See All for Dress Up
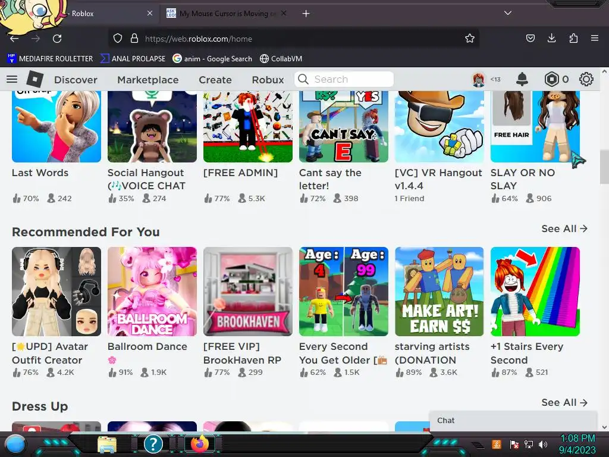 tap(564, 403)
